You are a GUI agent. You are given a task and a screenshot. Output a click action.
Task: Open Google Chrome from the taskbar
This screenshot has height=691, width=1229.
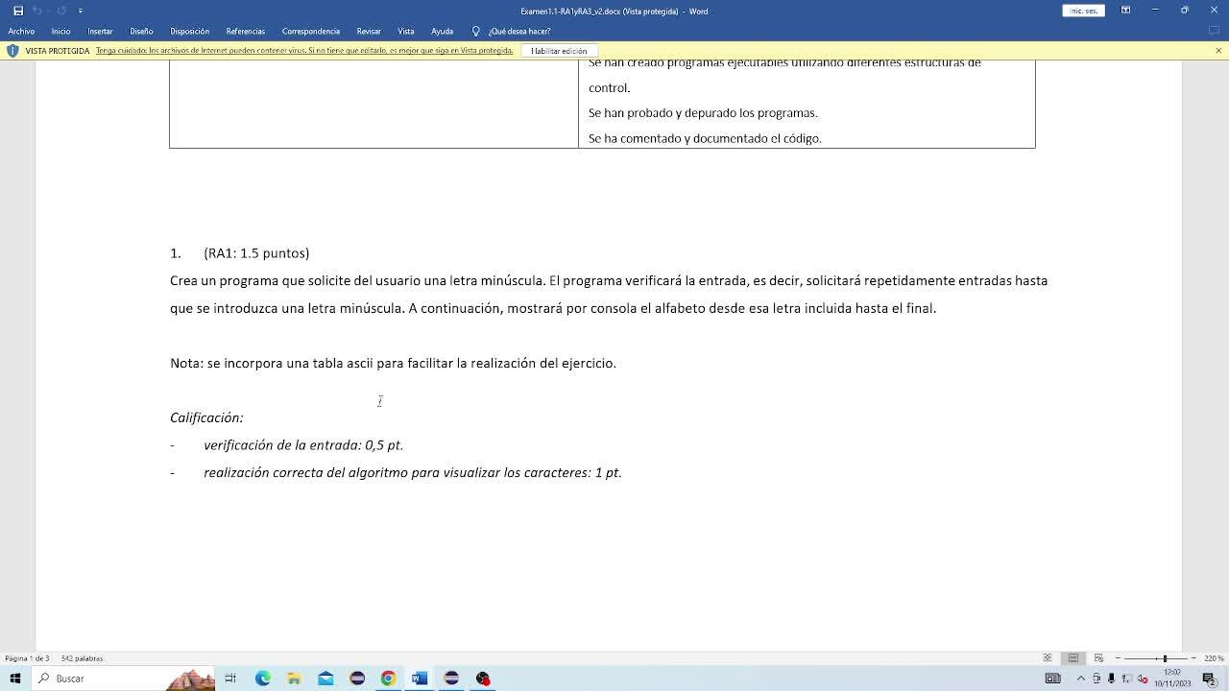[388, 679]
